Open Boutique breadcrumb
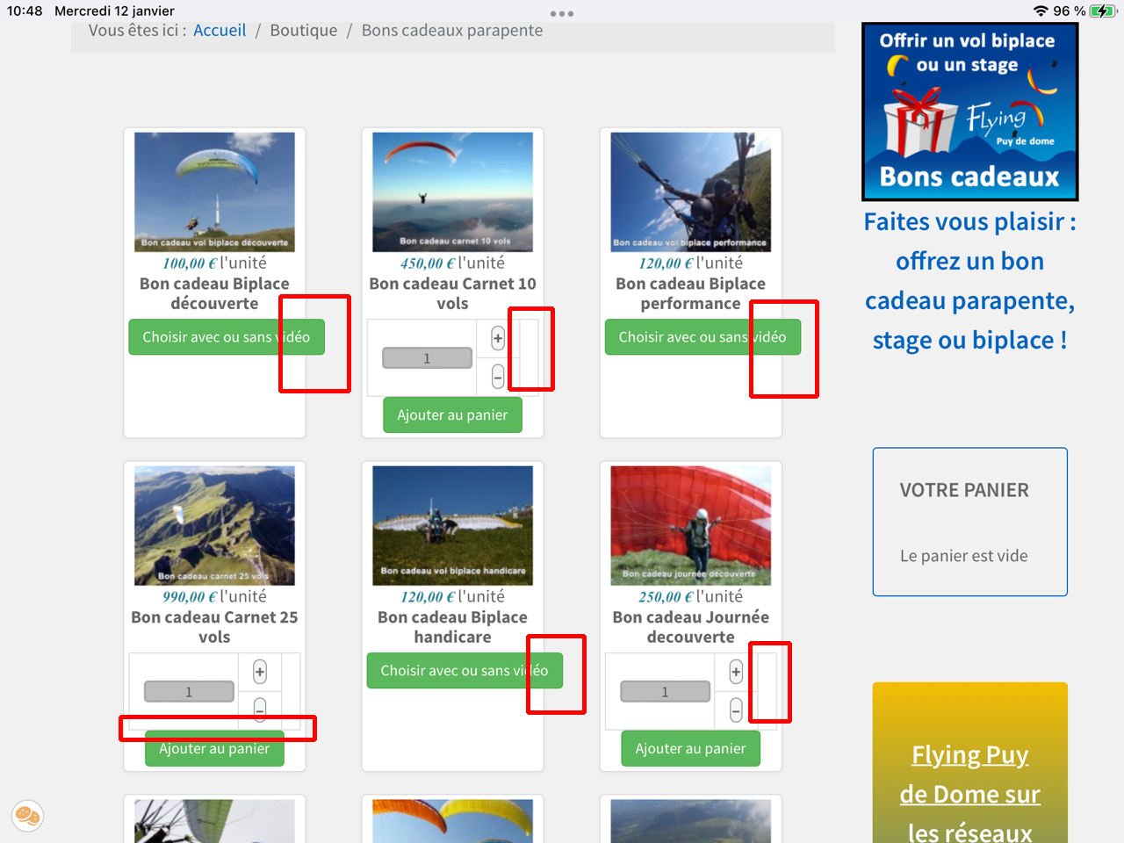The image size is (1124, 843). pos(304,30)
